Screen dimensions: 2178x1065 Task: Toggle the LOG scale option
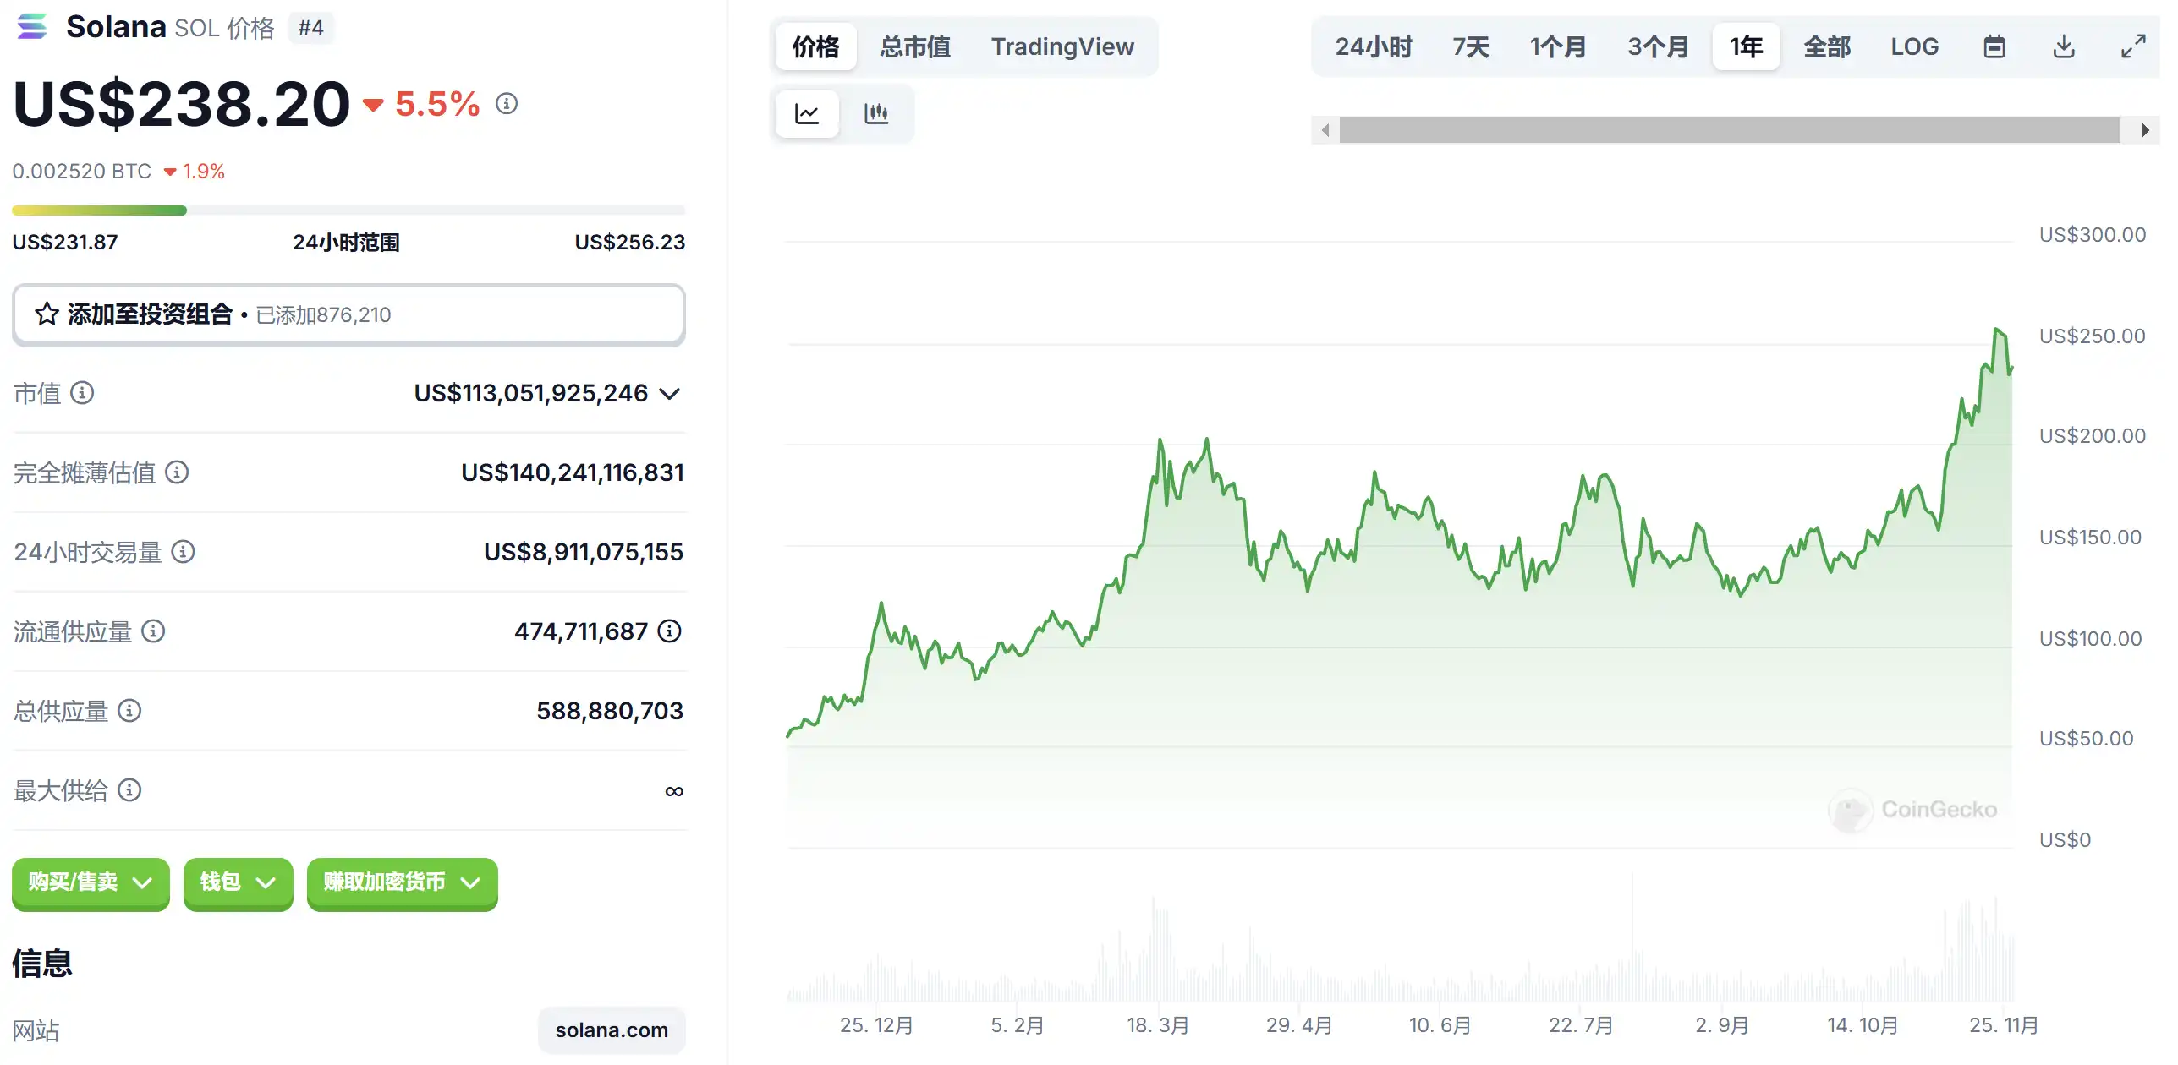1914,46
